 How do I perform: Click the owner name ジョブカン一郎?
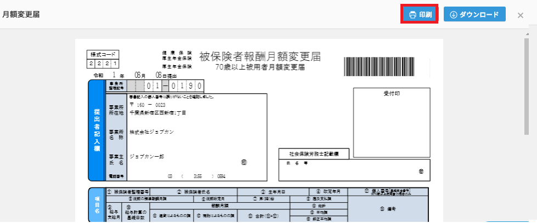pos(147,156)
